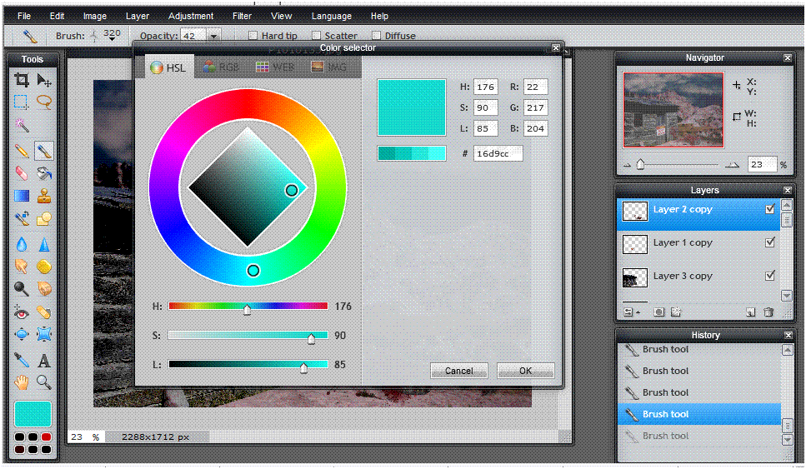Image resolution: width=806 pixels, height=469 pixels.
Task: Select the Hand pan tool
Action: (x=22, y=382)
